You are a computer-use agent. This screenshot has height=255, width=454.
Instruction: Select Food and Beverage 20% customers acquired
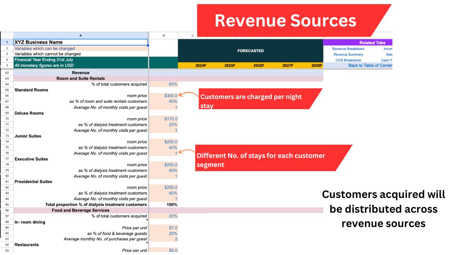point(164,216)
